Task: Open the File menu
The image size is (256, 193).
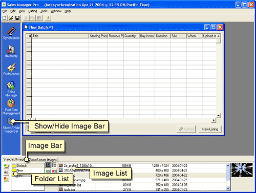Action: 5,11
